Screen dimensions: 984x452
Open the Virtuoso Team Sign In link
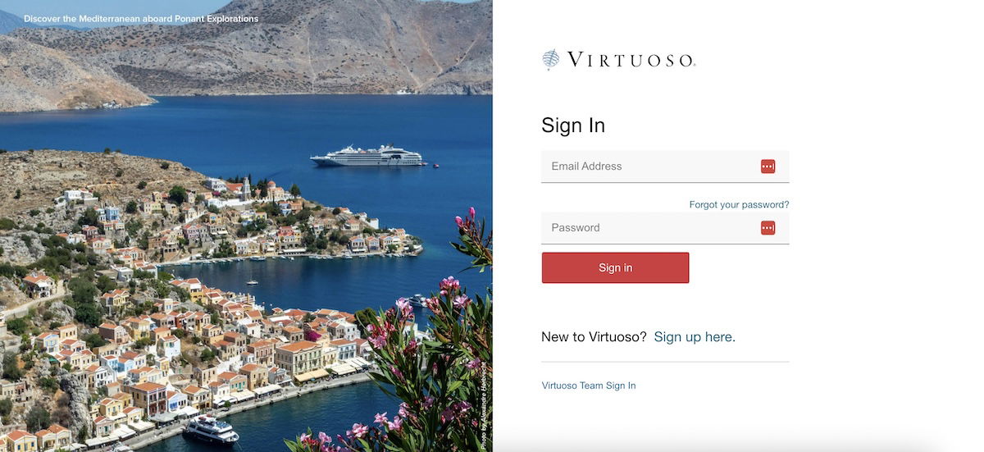tap(589, 386)
